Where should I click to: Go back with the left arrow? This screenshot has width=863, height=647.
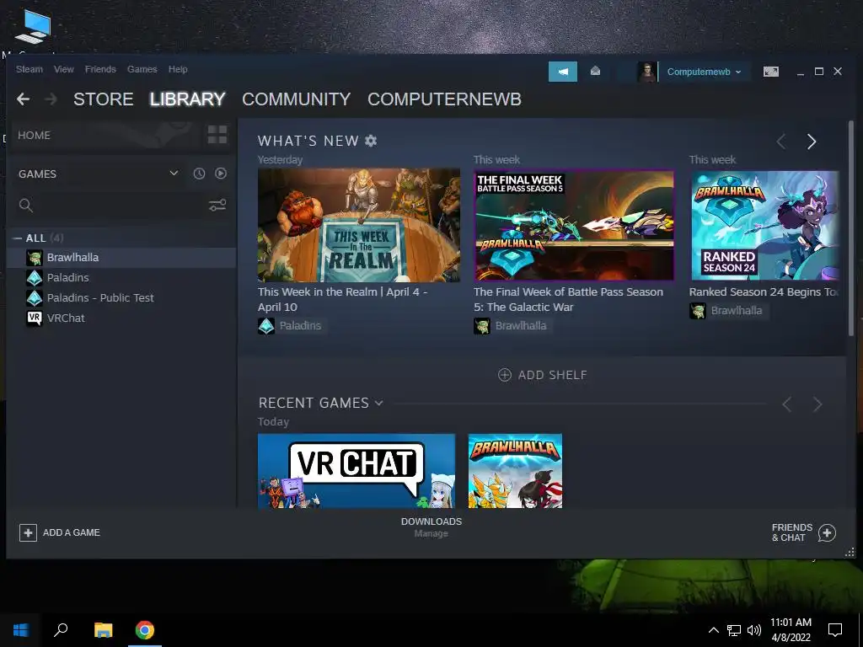(x=23, y=99)
